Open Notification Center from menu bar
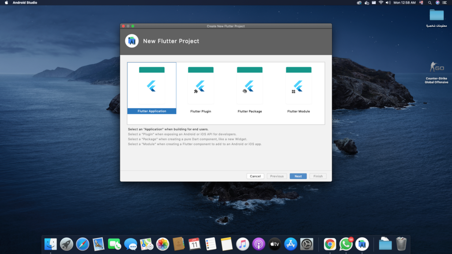The height and width of the screenshot is (254, 452). tap(444, 3)
